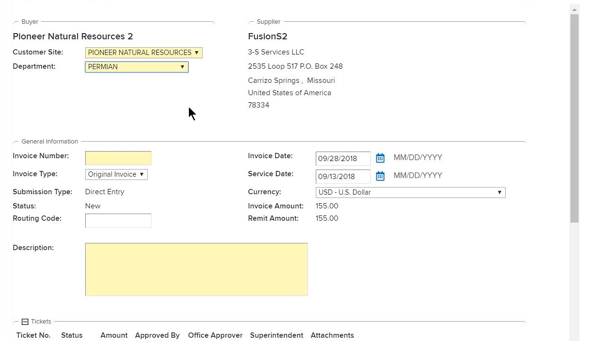This screenshot has width=606, height=341.
Task: Click the Approved By column header
Action: (x=157, y=335)
